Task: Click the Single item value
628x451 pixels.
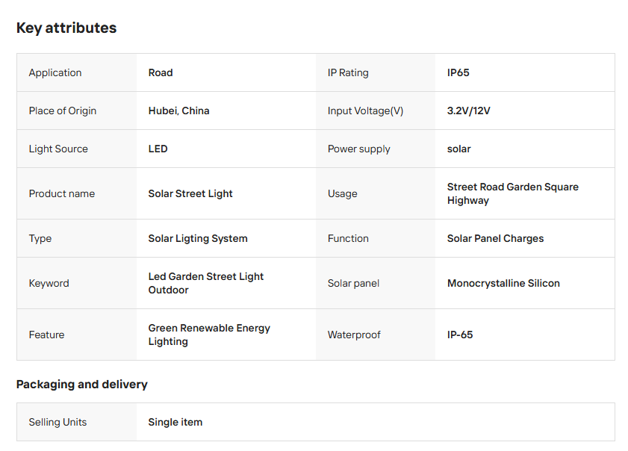Action: click(x=175, y=422)
